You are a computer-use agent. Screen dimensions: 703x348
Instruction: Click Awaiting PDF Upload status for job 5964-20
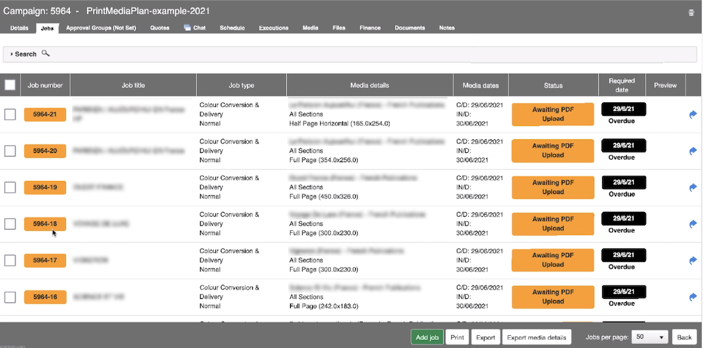pos(552,151)
